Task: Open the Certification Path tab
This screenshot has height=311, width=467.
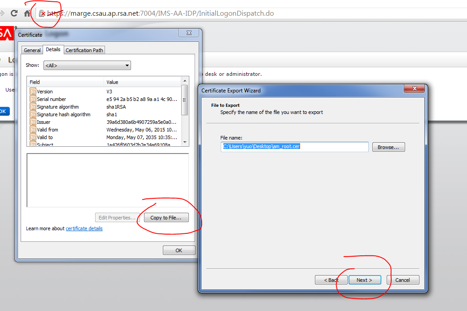Action: 84,50
